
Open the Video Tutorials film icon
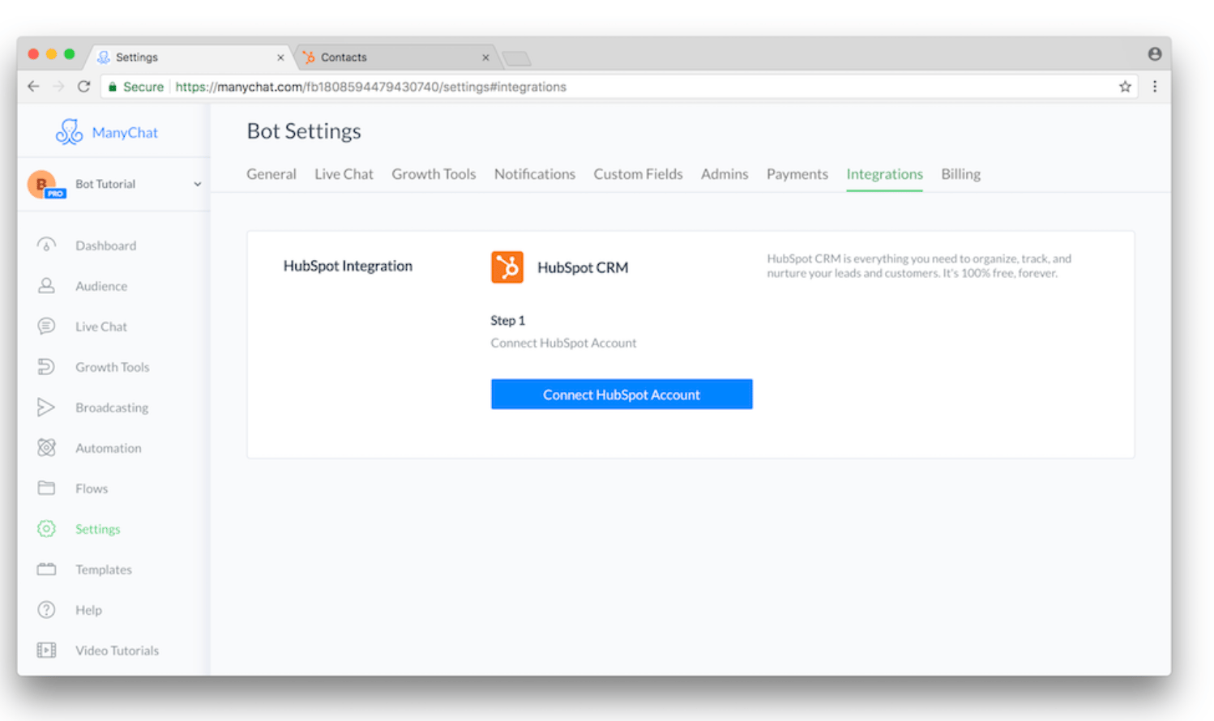pos(46,650)
